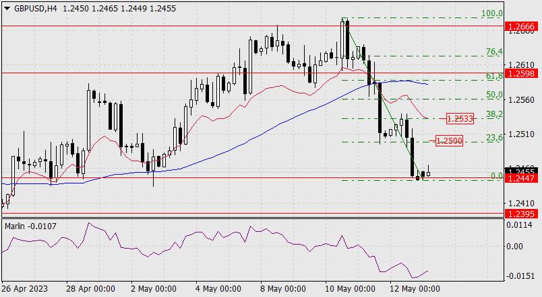542x297 pixels.
Task: Click the 1.2410 price scale value
Action: (x=522, y=204)
